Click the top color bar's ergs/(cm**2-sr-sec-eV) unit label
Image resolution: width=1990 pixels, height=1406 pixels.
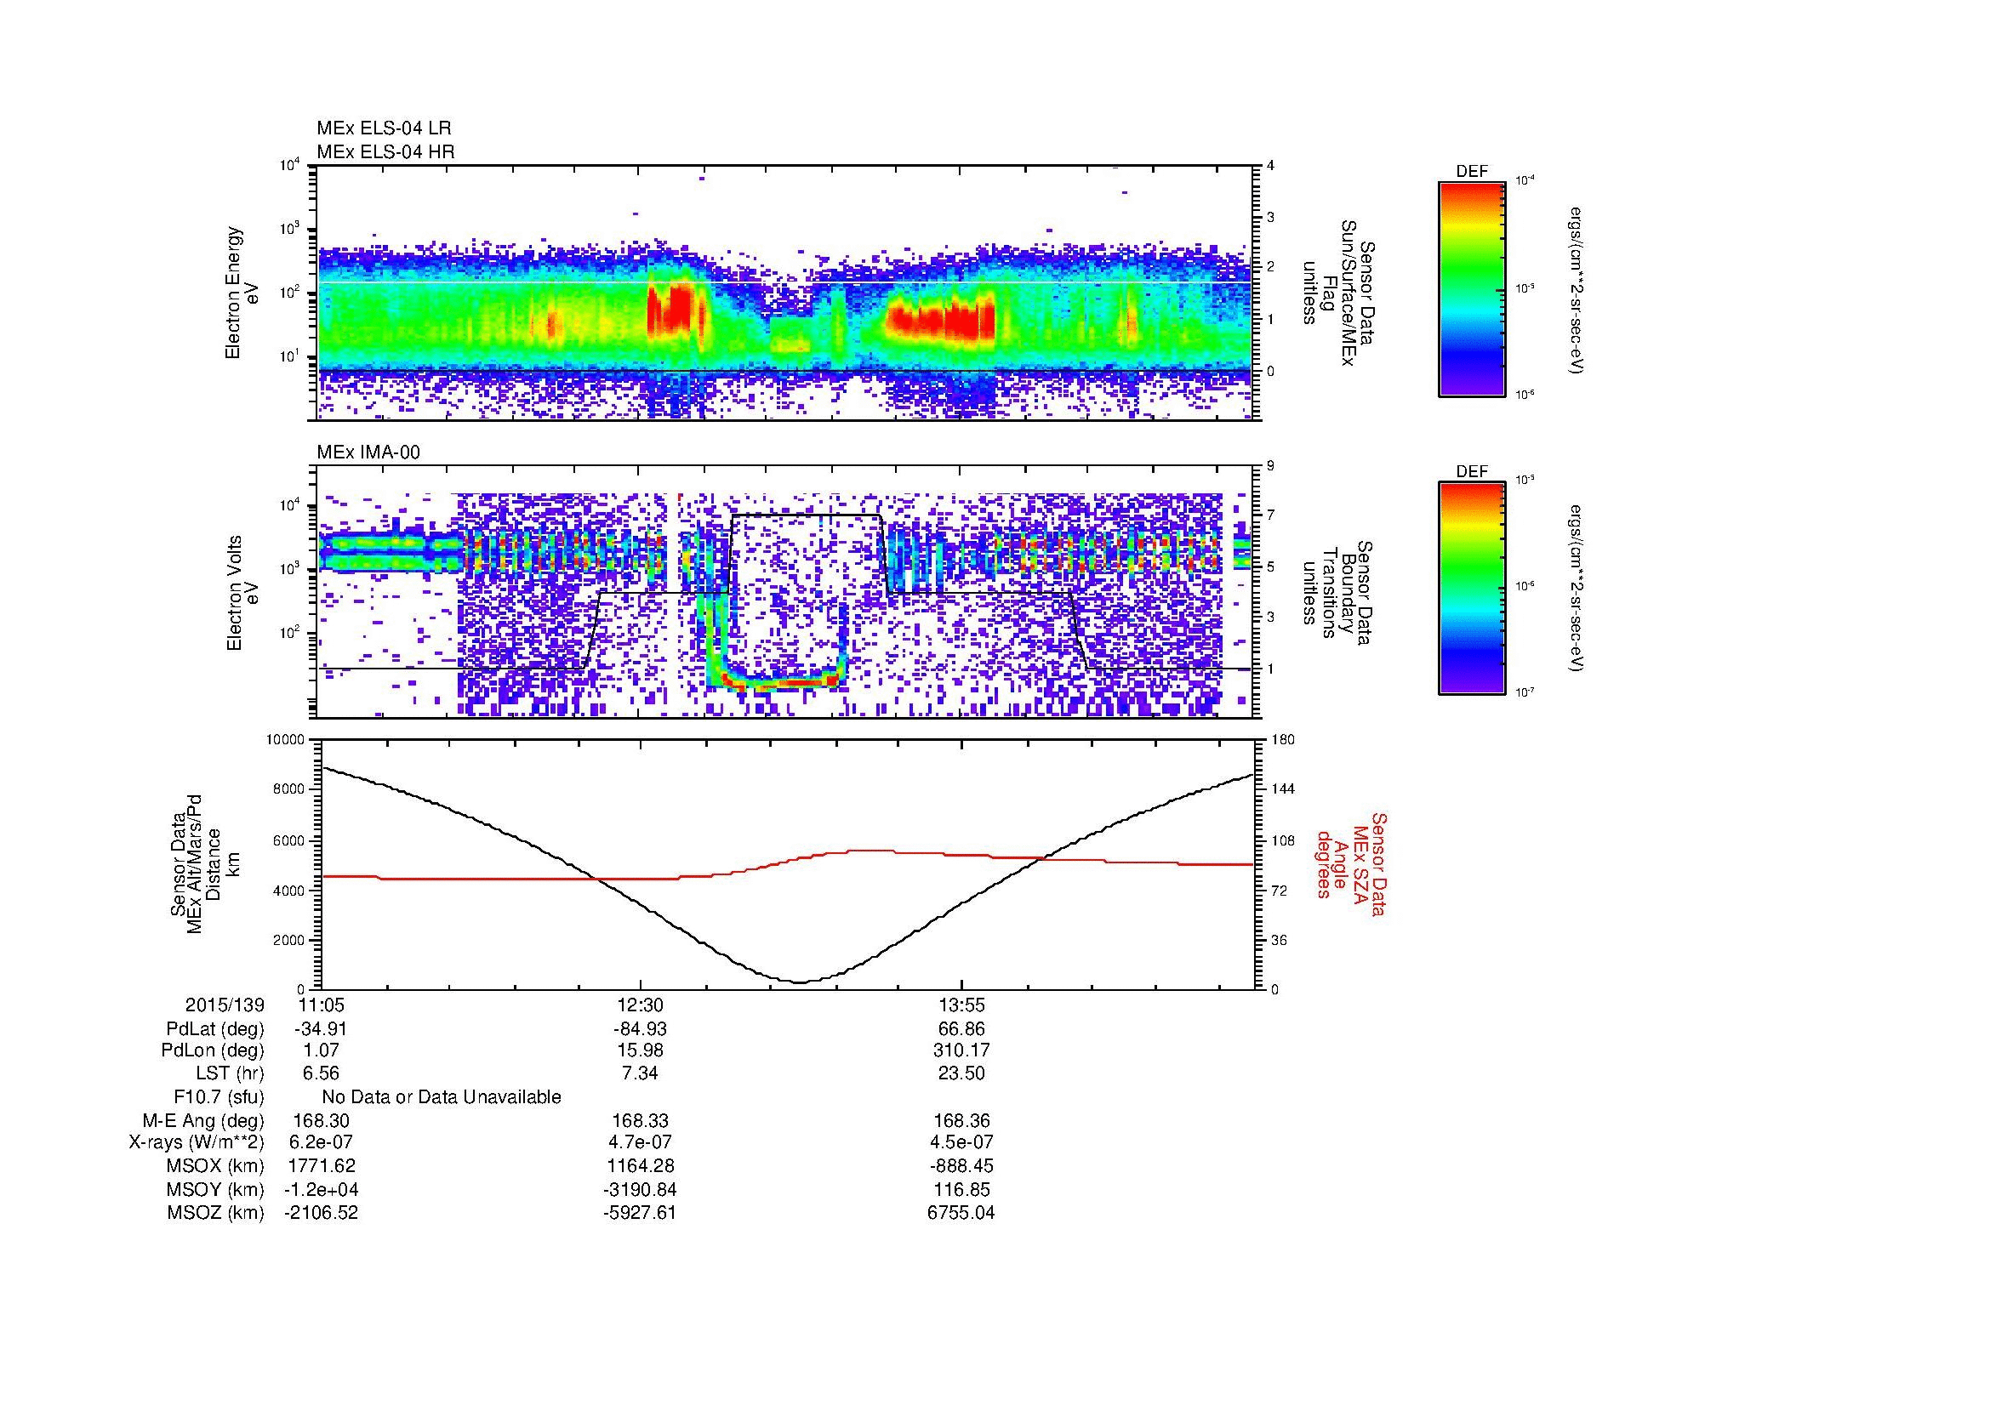tap(1578, 290)
